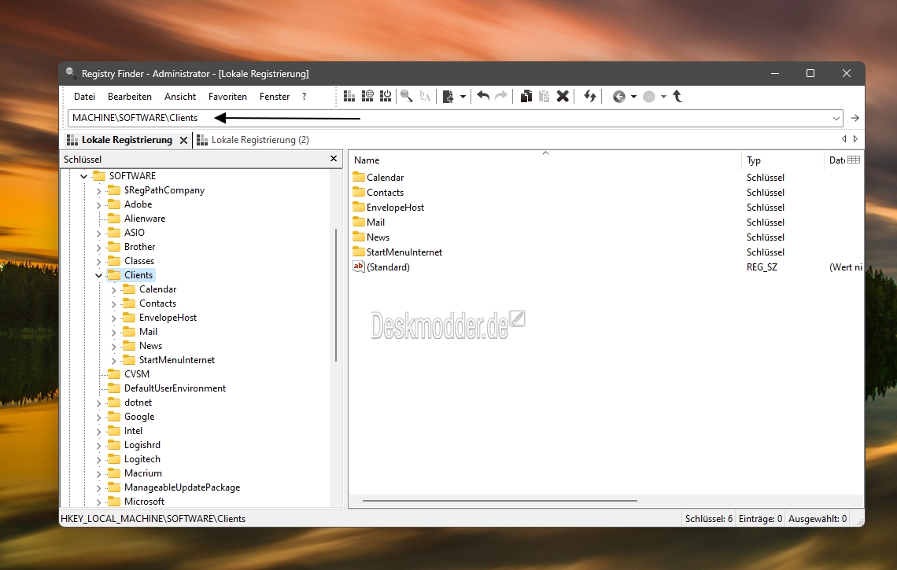Viewport: 897px width, 570px height.
Task: Open the back history dropdown
Action: click(x=633, y=97)
